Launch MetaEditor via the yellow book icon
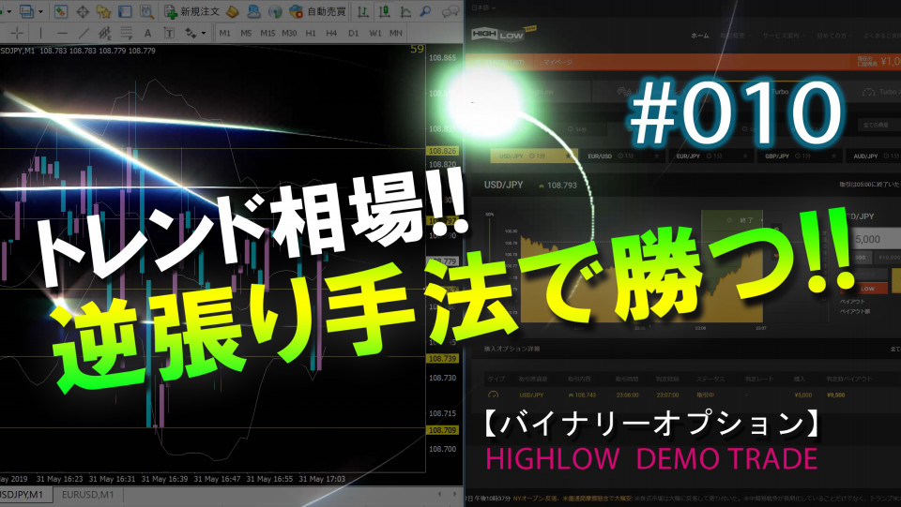The height and width of the screenshot is (507, 901). (x=233, y=11)
